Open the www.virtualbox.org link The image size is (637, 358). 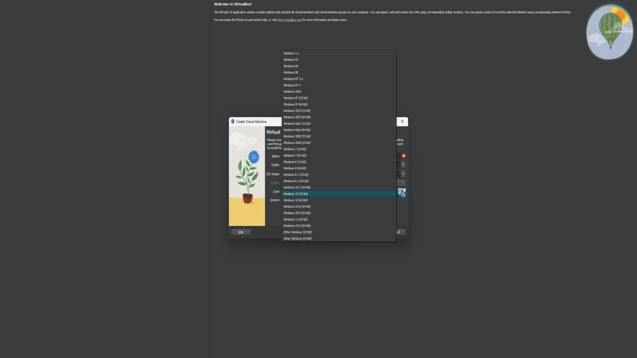pyautogui.click(x=289, y=20)
